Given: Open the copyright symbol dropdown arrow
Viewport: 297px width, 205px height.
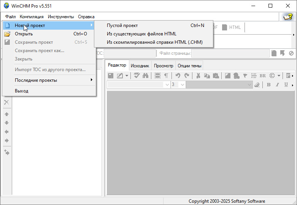Looking at the screenshot, I should tap(279, 76).
